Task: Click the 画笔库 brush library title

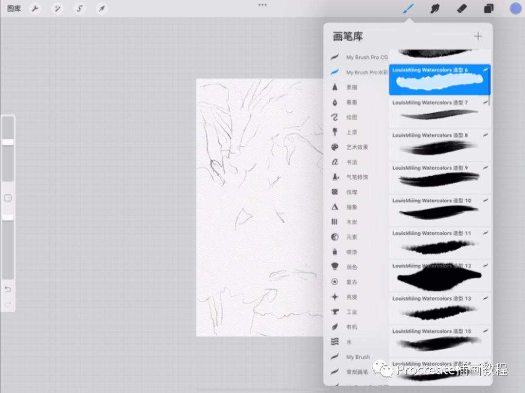Action: (x=348, y=36)
